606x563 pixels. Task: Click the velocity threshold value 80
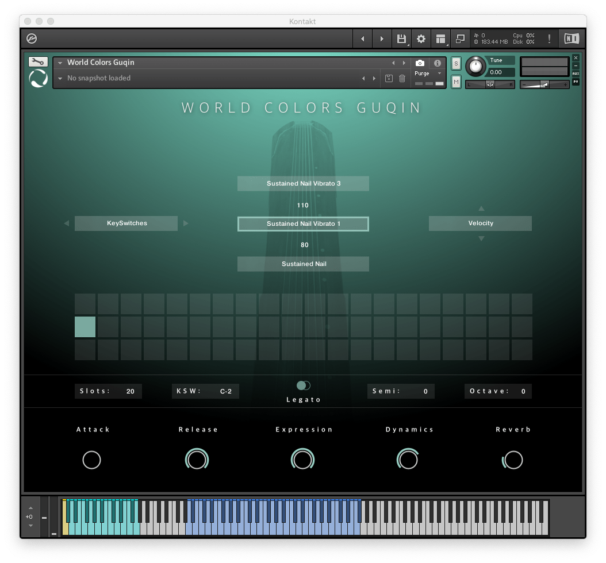click(x=305, y=245)
